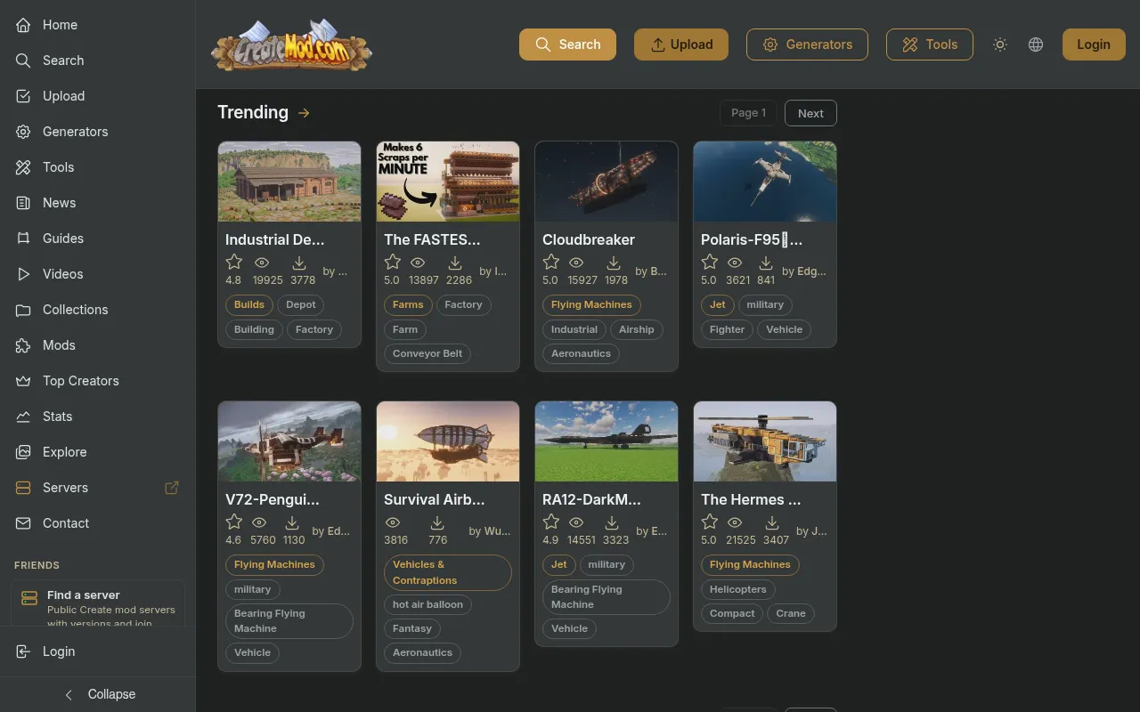This screenshot has height=712, width=1140.
Task: Open the Home sidebar item
Action: coord(97,25)
